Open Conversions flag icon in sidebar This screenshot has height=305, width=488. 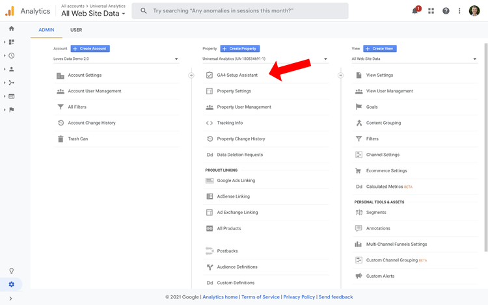12,110
